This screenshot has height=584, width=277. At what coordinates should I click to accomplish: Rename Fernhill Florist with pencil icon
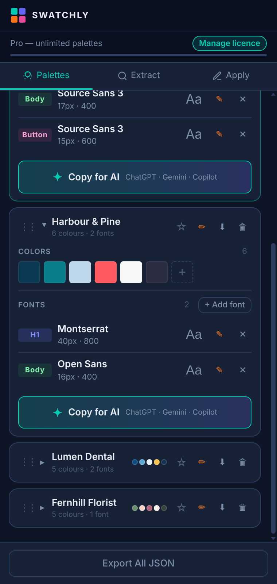pos(202,508)
